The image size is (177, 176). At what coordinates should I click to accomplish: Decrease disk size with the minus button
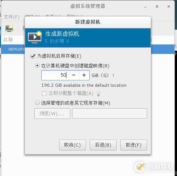(74, 75)
